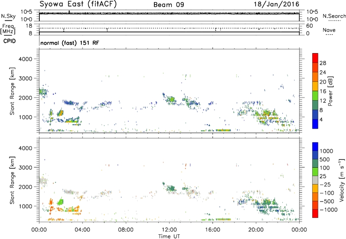Click the '16' tick on Power colorbar
This screenshot has width=346, height=239.
pos(323,91)
